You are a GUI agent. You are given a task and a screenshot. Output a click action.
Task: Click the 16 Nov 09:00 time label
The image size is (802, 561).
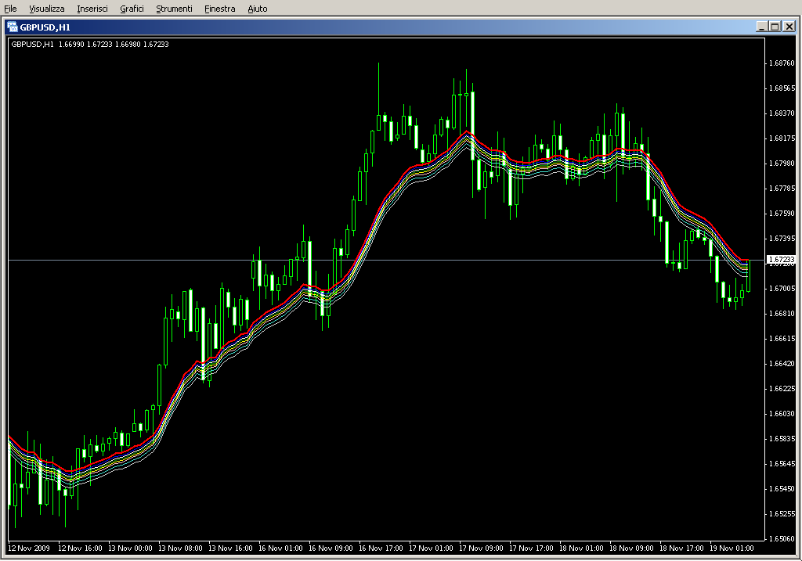tap(331, 548)
